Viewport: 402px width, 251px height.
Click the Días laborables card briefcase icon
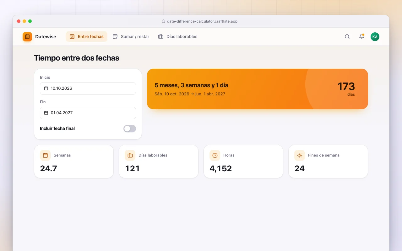(130, 155)
